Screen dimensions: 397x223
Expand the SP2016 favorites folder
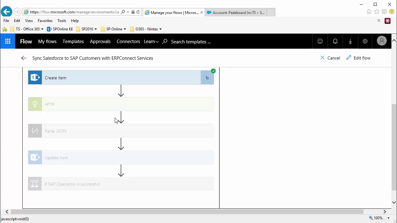[x=86, y=29]
